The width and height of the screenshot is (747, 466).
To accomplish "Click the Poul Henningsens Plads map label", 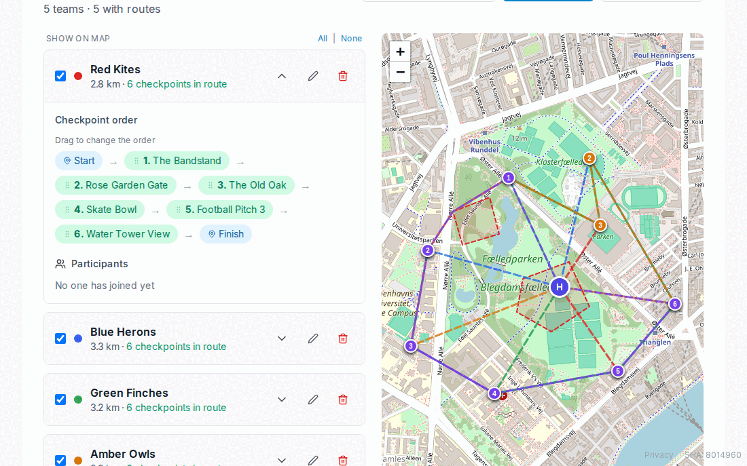I will click(x=664, y=60).
